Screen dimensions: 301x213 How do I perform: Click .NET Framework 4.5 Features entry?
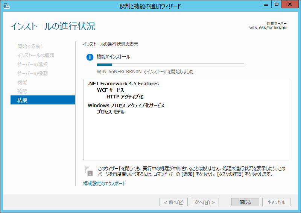(x=123, y=84)
